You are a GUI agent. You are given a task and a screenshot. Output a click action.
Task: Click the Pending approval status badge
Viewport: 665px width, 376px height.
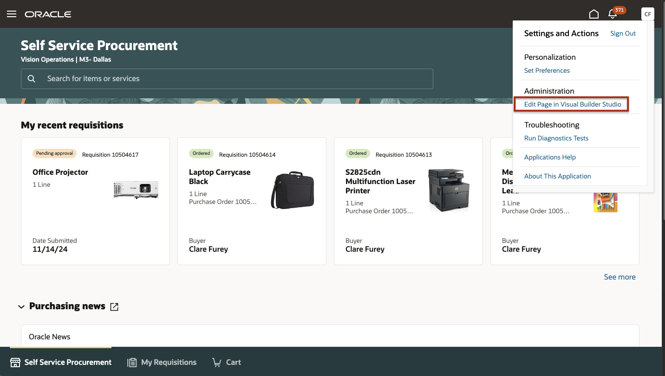[x=55, y=153]
